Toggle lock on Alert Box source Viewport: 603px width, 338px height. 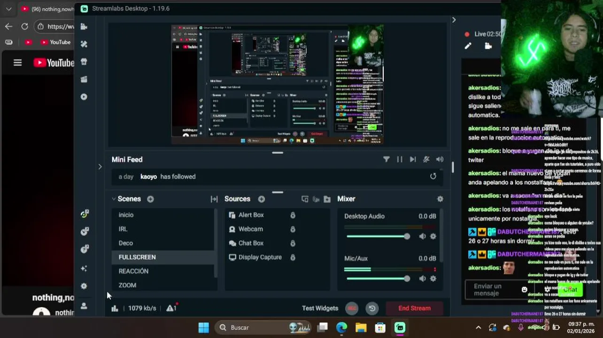tap(293, 215)
